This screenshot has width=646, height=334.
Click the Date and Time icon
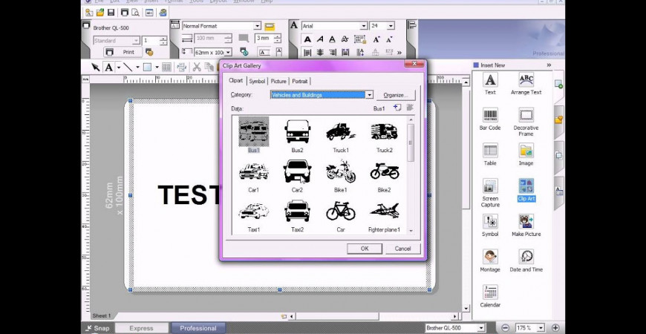[526, 261]
